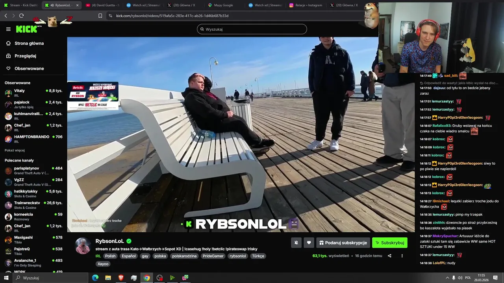Click the green Subskrybuj button
This screenshot has height=283, width=504.
pos(390,243)
